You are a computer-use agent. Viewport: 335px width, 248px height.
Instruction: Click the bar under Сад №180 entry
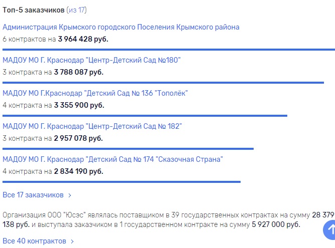point(163,83)
